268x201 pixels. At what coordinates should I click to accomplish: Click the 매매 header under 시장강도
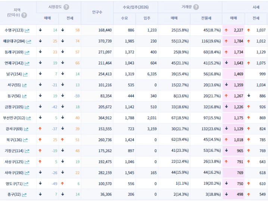click(47, 18)
